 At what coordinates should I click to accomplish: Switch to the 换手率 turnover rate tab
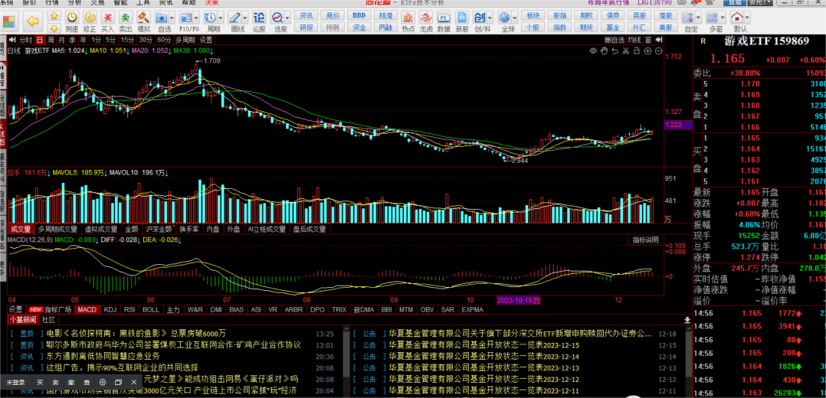coord(189,229)
